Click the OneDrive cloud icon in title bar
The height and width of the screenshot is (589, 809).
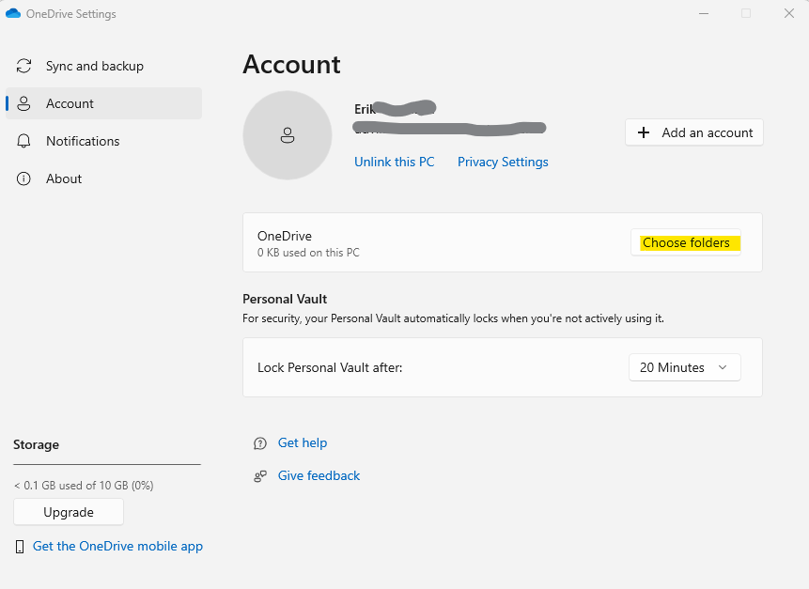13,13
